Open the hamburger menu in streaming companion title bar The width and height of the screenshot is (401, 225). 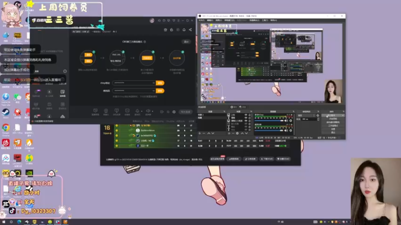pos(178,20)
